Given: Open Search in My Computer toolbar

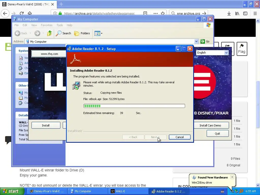Looking at the screenshot, I should [x=63, y=33].
